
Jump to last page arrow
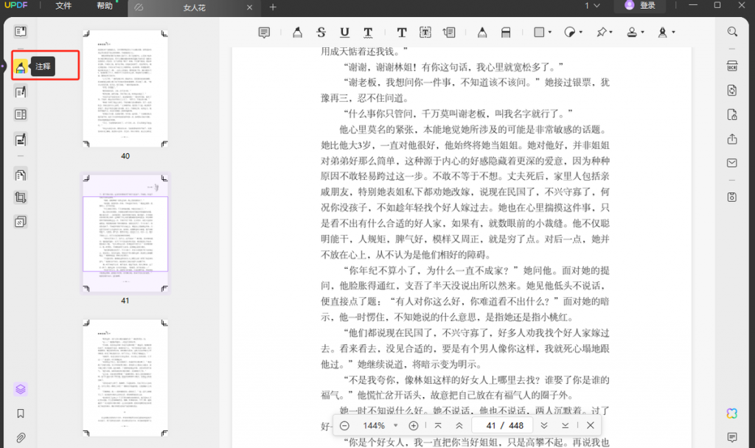[566, 426]
